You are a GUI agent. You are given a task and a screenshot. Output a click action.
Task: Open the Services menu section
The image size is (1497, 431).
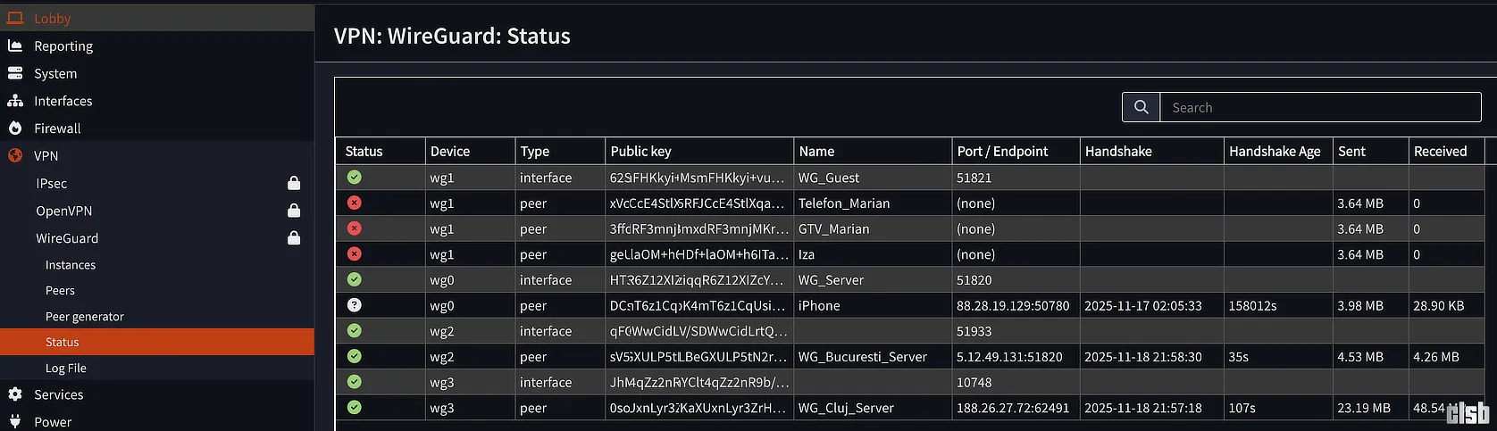pos(58,394)
